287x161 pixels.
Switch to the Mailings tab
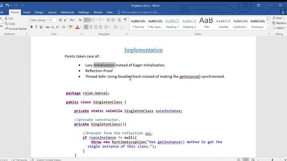(x=84, y=12)
